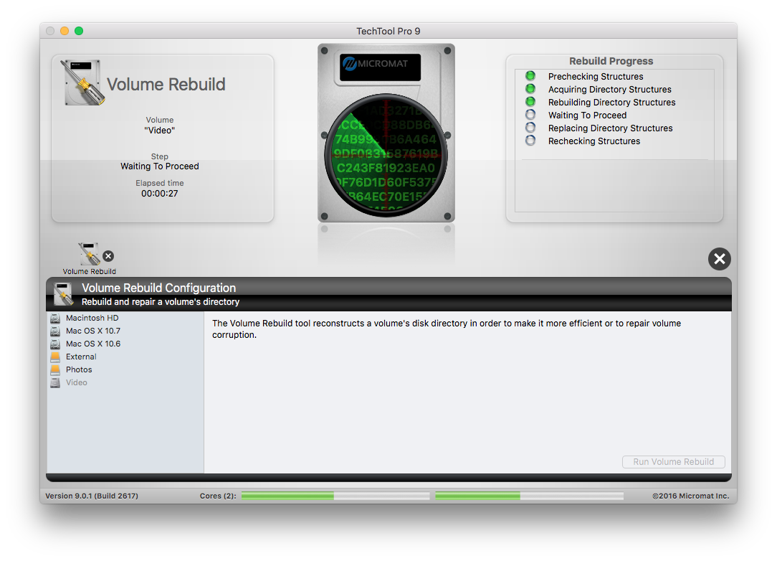Click the Prechecking Structures green status indicator
Screen dimensions: 777x561
530,76
